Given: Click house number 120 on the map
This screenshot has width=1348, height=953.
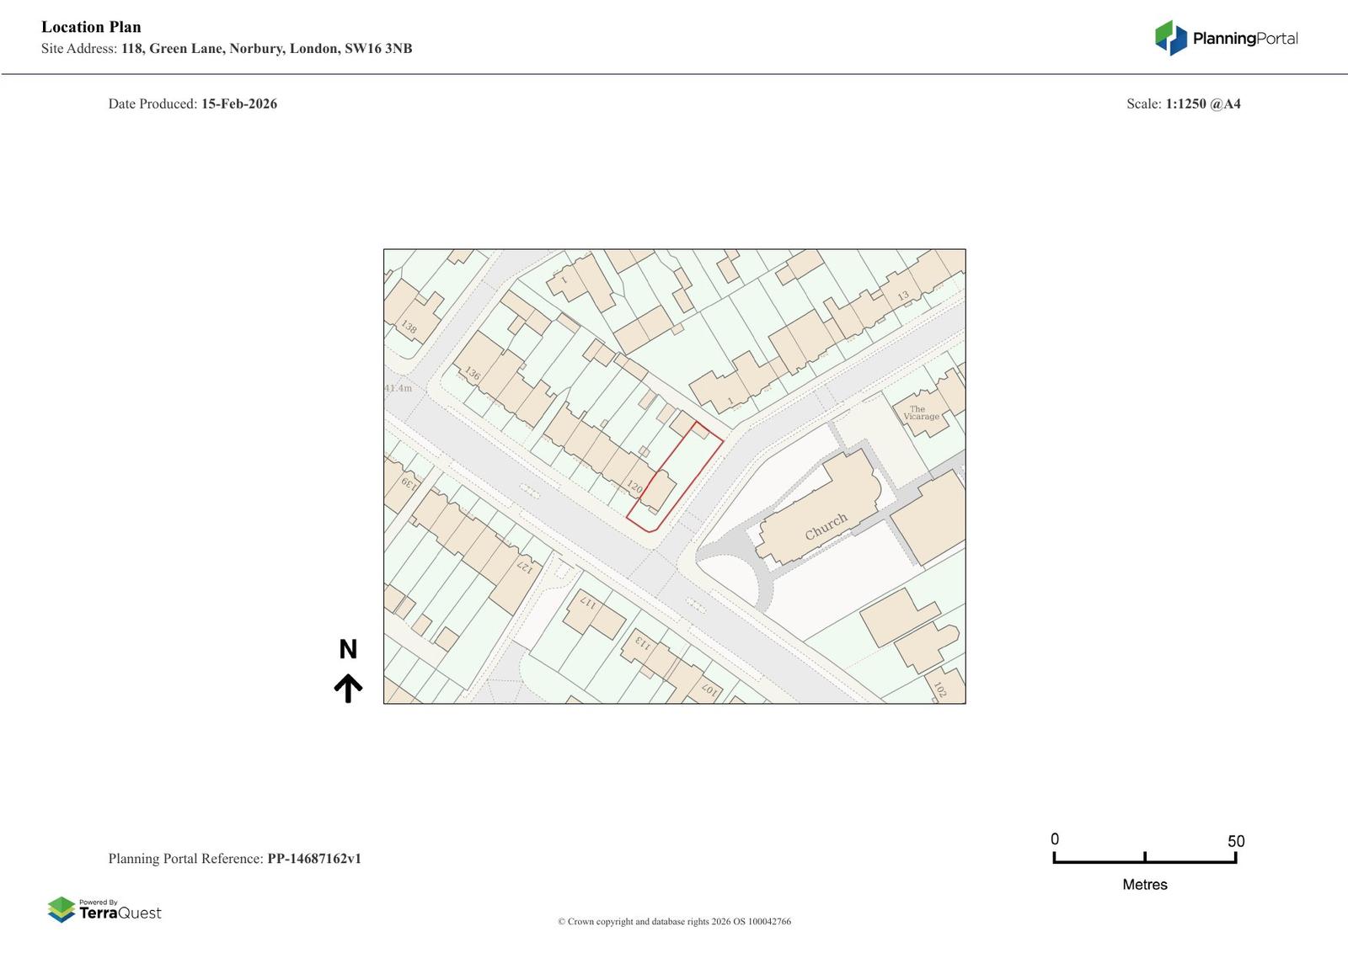Looking at the screenshot, I should point(634,487).
